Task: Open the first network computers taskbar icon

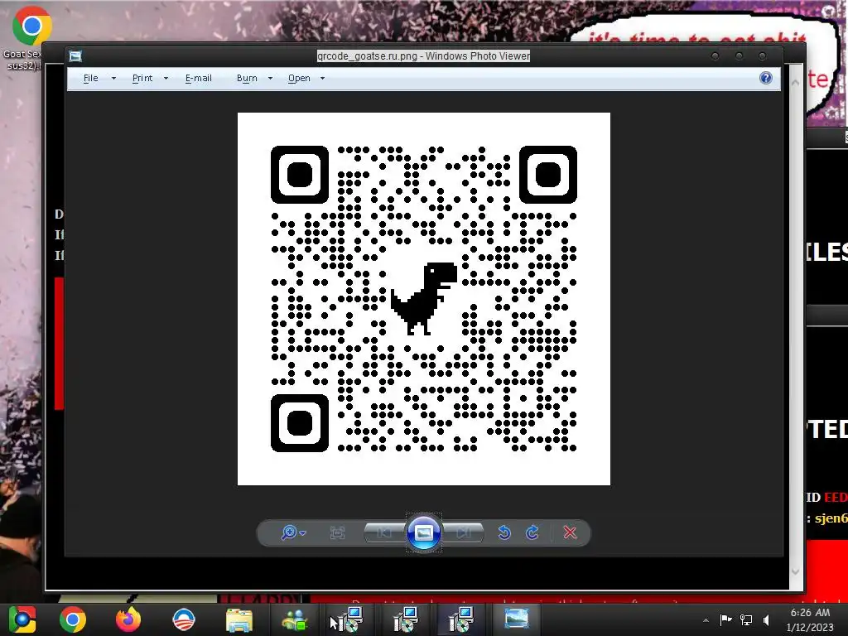Action: [349, 619]
